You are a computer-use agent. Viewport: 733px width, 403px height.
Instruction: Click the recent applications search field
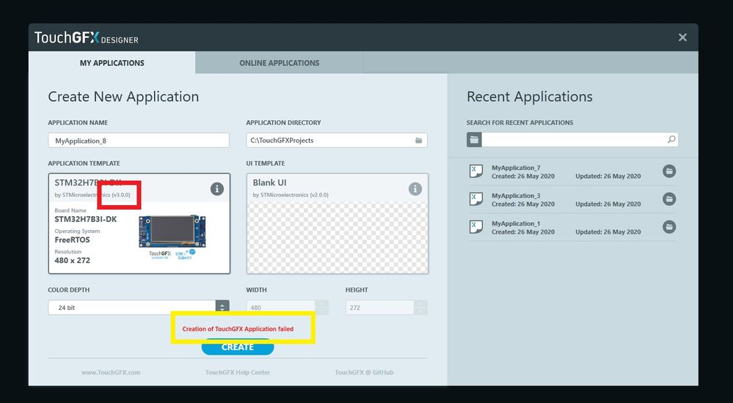(580, 140)
